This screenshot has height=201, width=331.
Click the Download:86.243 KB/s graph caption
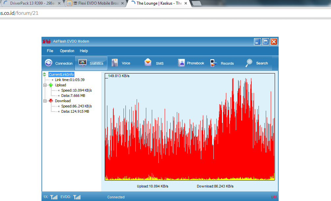[215, 186]
